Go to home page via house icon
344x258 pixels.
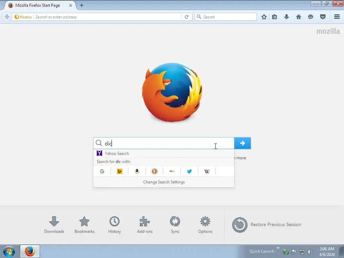point(299,17)
